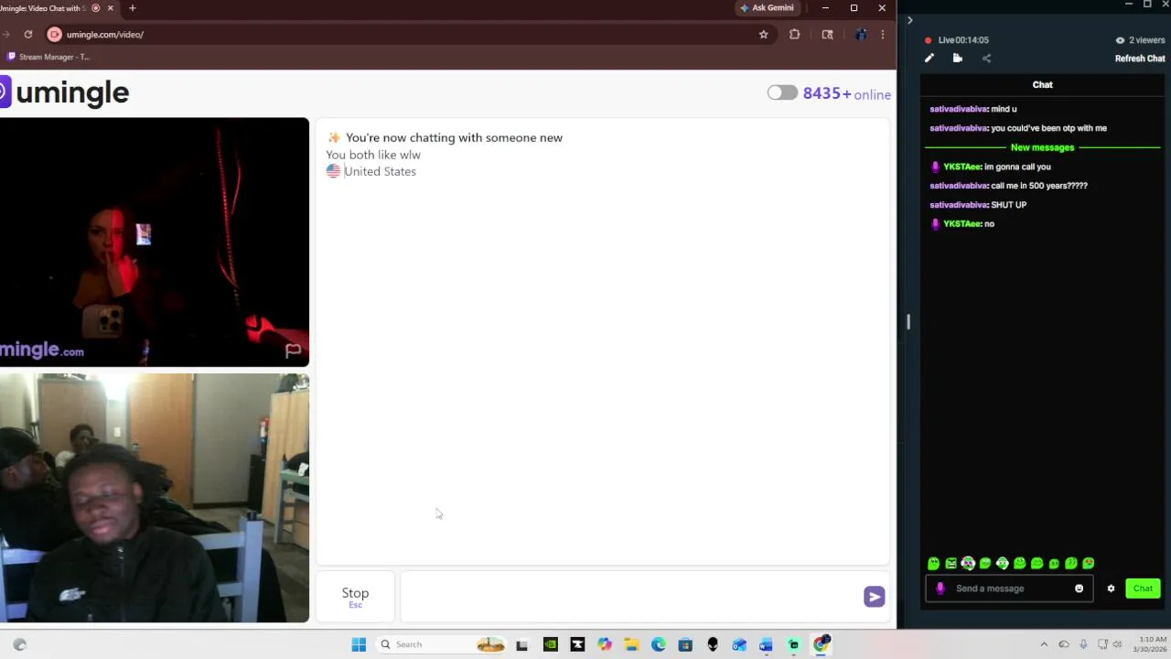Open chat settings with the gear icon

coord(1111,589)
